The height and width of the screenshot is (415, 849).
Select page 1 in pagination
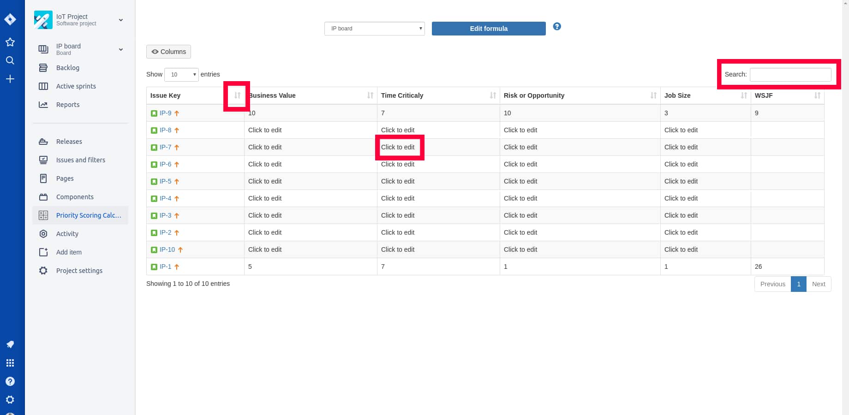[x=799, y=284]
